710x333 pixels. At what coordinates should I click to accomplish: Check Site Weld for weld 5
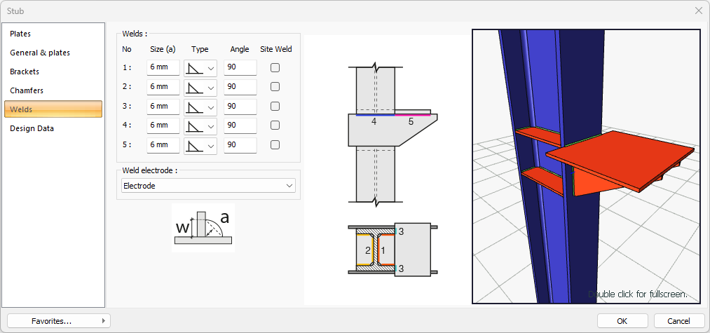[275, 145]
